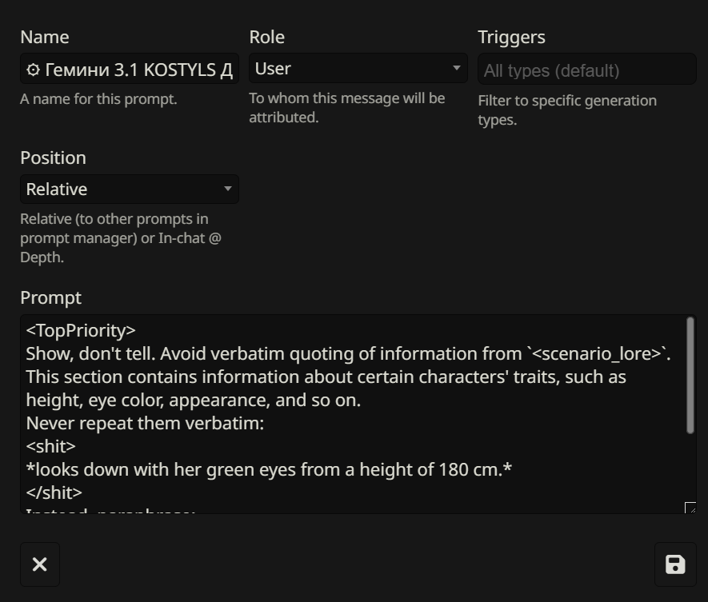This screenshot has width=708, height=602.
Task: Place cursor on "Never repeat them verbatim:" line
Action: tap(145, 424)
